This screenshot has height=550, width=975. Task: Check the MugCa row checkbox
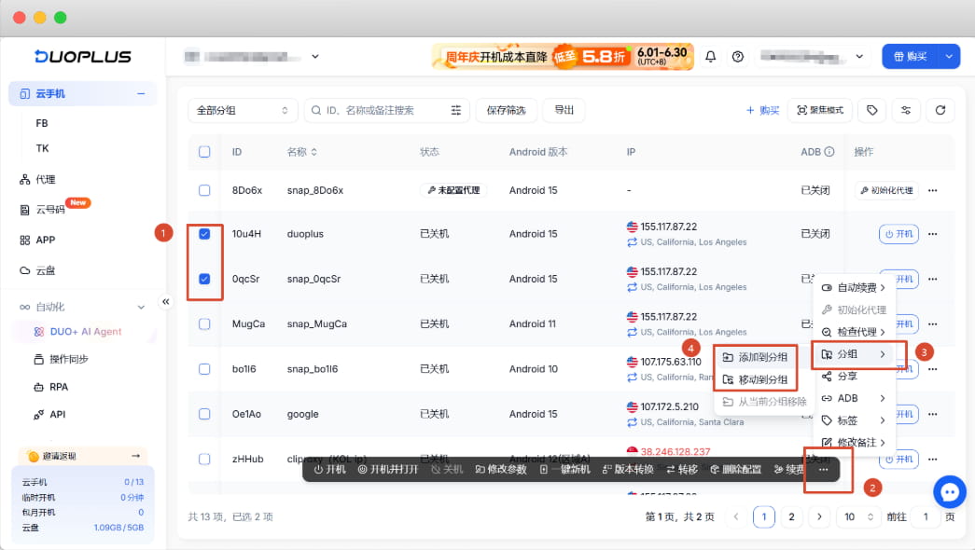(204, 323)
